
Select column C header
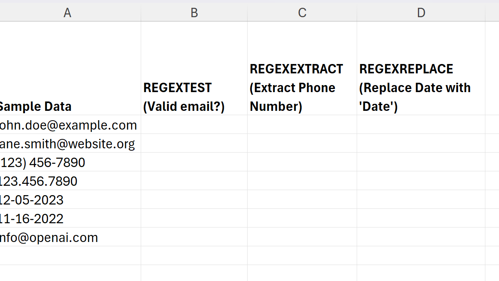tap(302, 12)
